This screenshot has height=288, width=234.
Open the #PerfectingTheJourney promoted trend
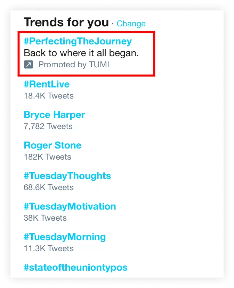(78, 41)
